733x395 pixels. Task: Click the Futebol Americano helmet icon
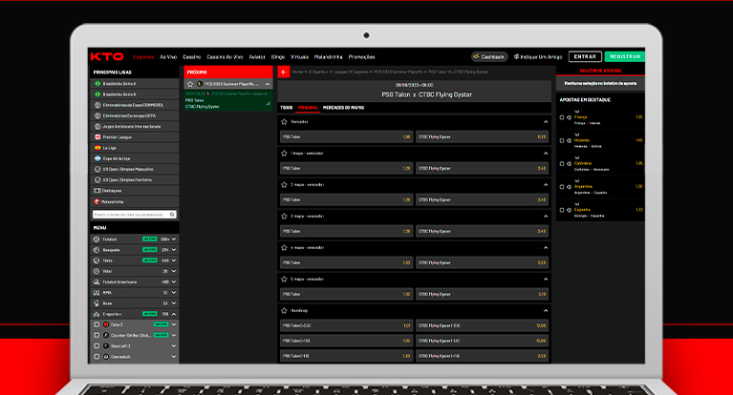point(97,282)
